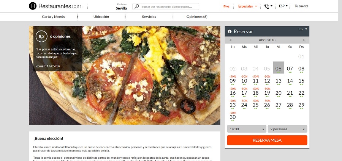This screenshot has height=161, width=342.
Task: Open Tu cuenta link
Action: click(301, 6)
